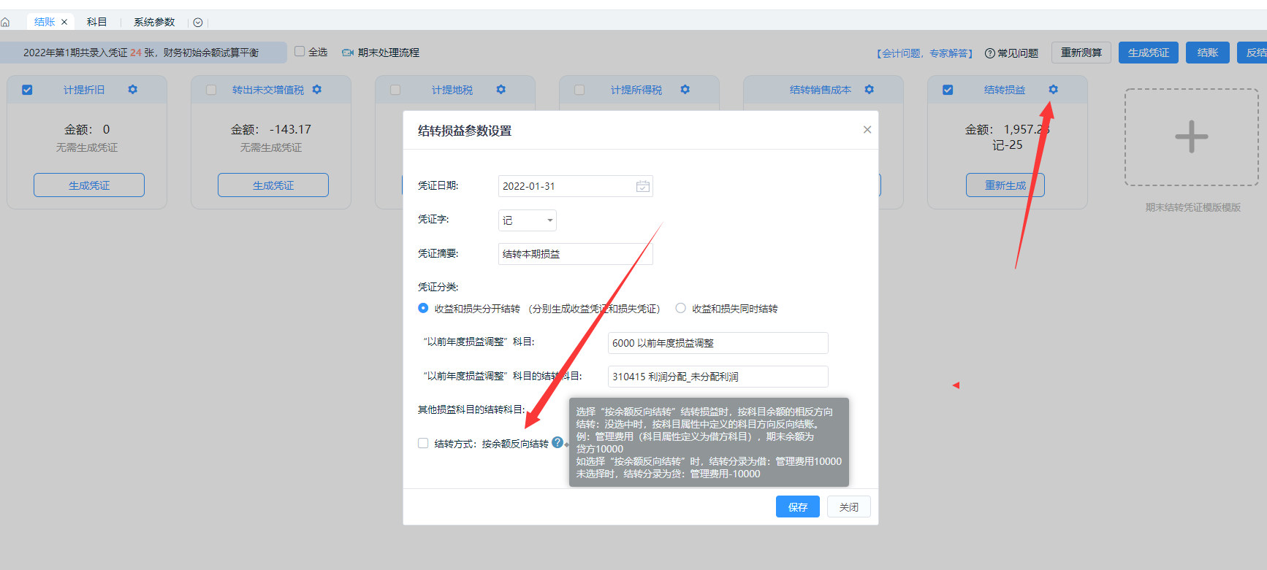The image size is (1267, 570).
Task: Click the 凭证摘要 input field
Action: tap(574, 254)
